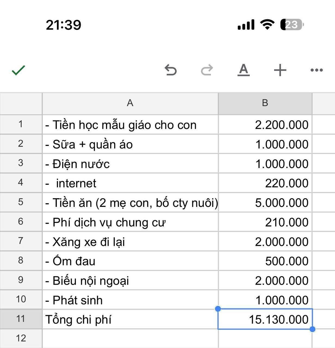Open the three-dot more options menu
This screenshot has height=348, width=335.
317,70
